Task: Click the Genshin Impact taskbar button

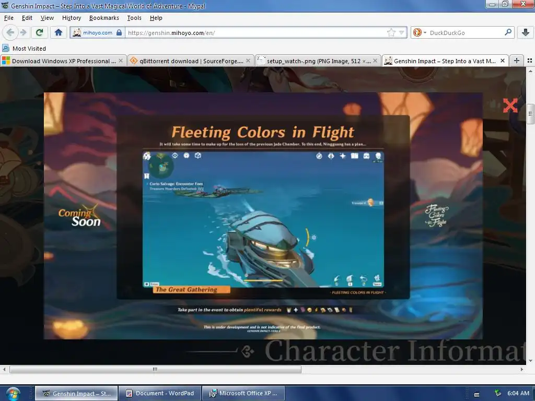Action: click(x=76, y=393)
